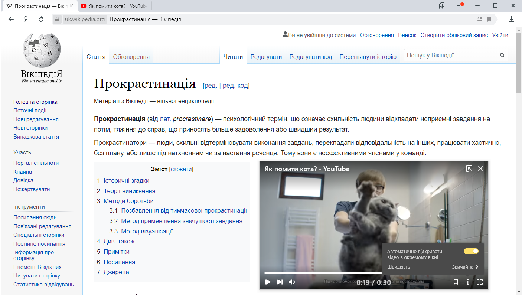Open Переглянути історію tab
This screenshot has height=296, width=522.
(368, 57)
